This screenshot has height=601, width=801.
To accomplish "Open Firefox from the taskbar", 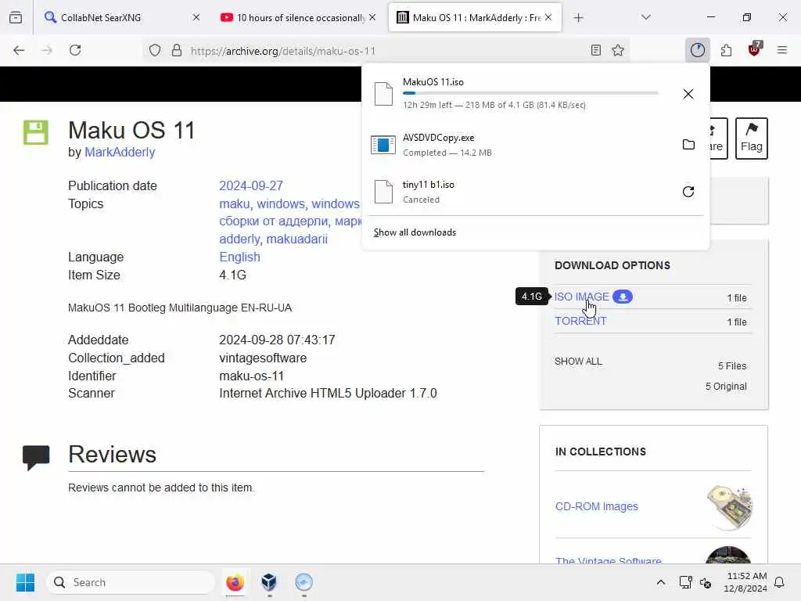I will [x=235, y=582].
